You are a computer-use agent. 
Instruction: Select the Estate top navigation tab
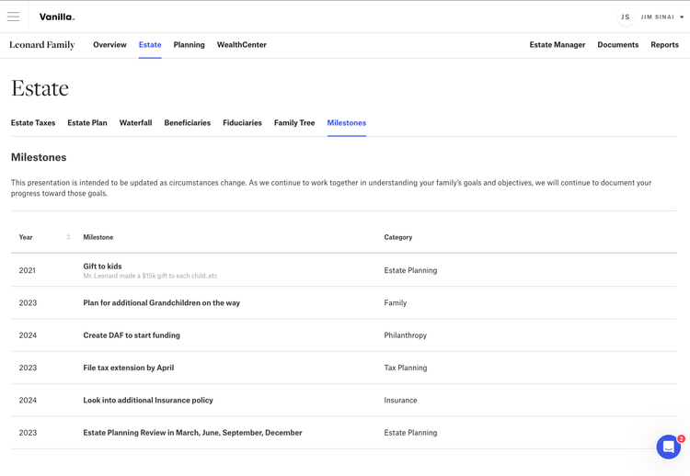150,45
